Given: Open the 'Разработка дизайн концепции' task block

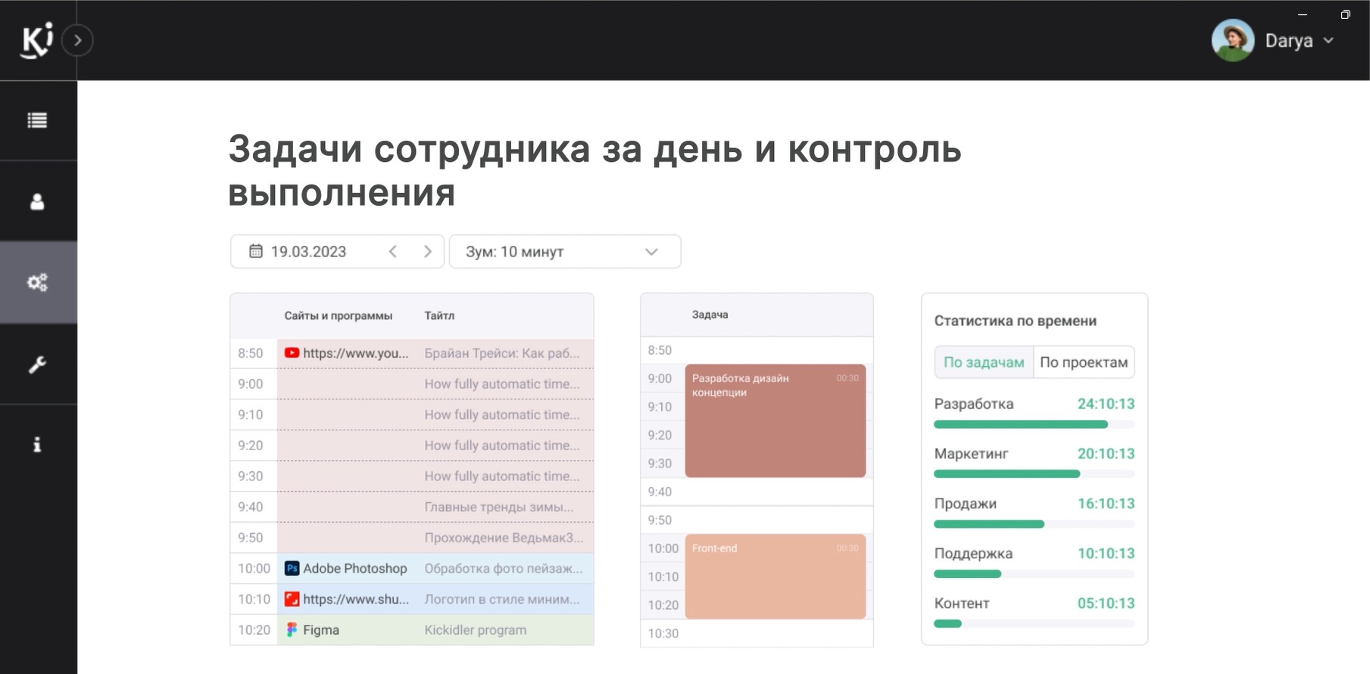Looking at the screenshot, I should coord(775,421).
